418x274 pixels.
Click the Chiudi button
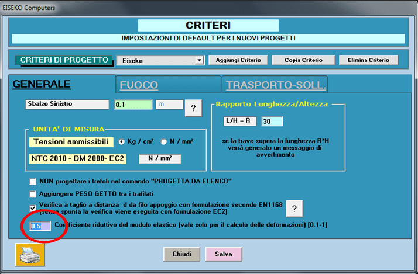click(181, 254)
